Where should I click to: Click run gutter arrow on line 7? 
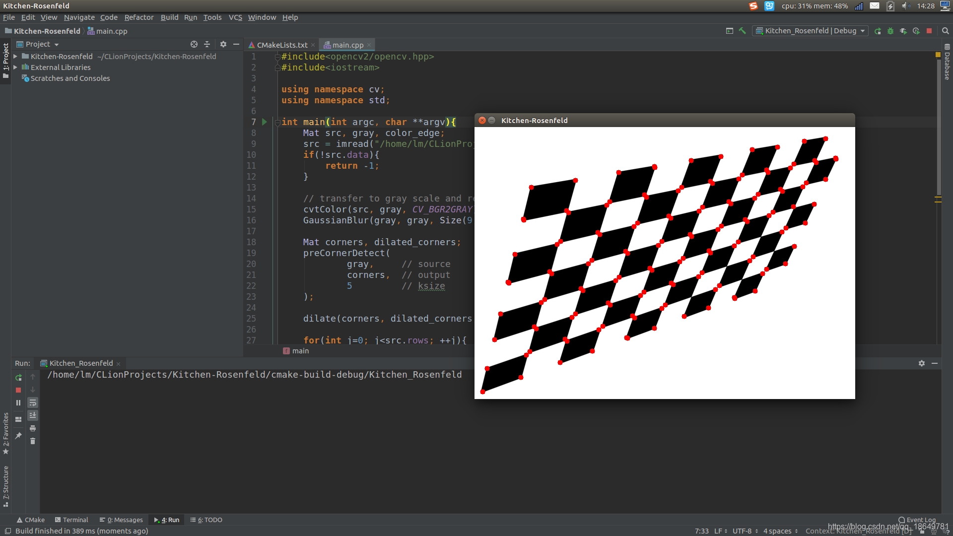click(265, 122)
